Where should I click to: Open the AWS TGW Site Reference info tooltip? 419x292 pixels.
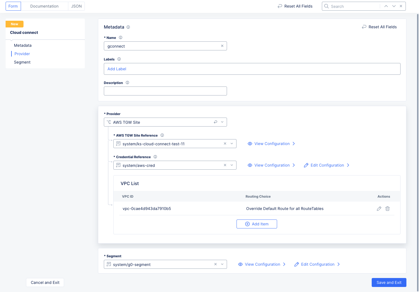[x=162, y=135]
